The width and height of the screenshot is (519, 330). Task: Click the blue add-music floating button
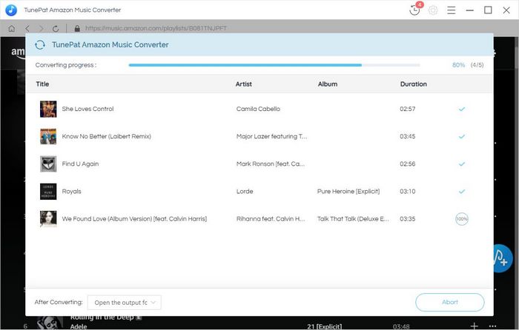[503, 258]
